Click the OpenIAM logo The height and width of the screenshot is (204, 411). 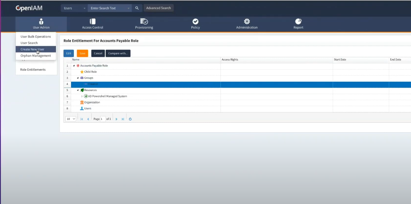click(x=29, y=8)
